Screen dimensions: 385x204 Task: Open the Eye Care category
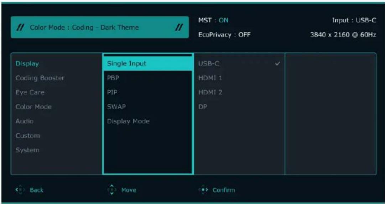click(30, 93)
